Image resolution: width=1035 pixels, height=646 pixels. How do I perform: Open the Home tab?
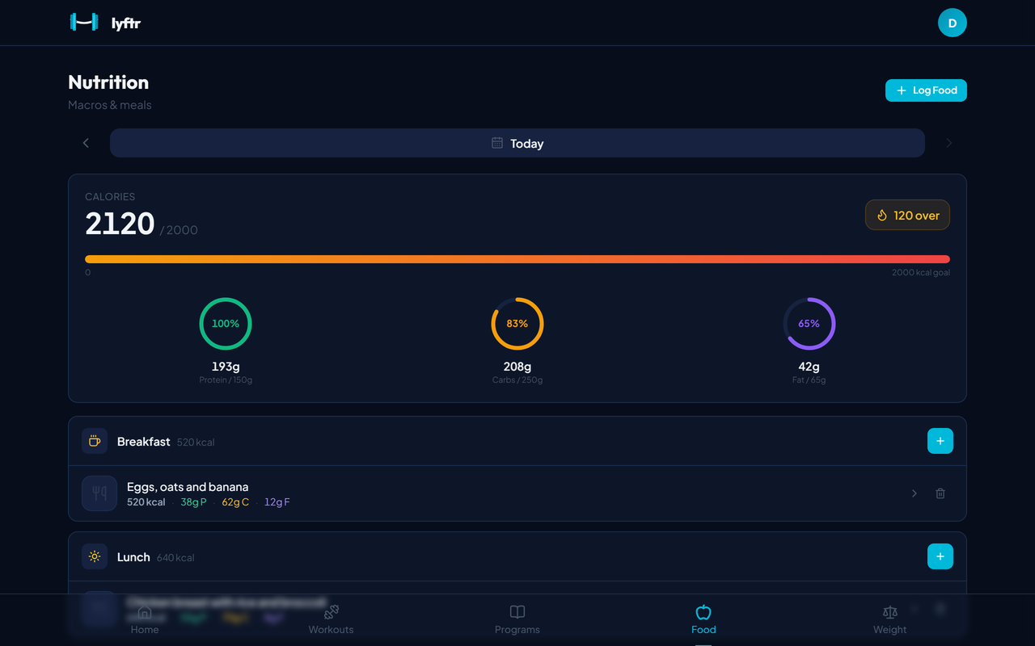145,620
